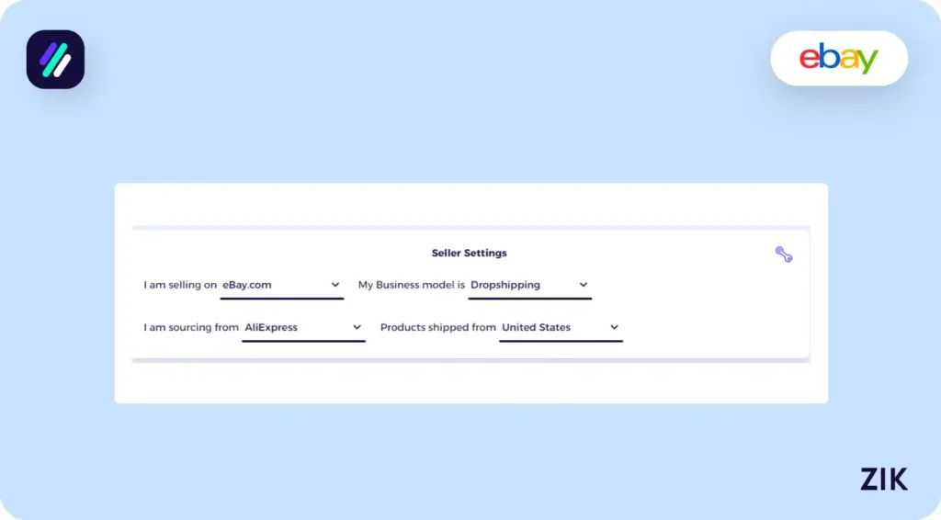
Task: Click the eBay logo badge
Action: click(x=838, y=59)
